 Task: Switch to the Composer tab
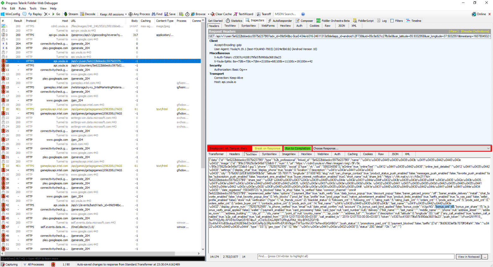click(304, 21)
